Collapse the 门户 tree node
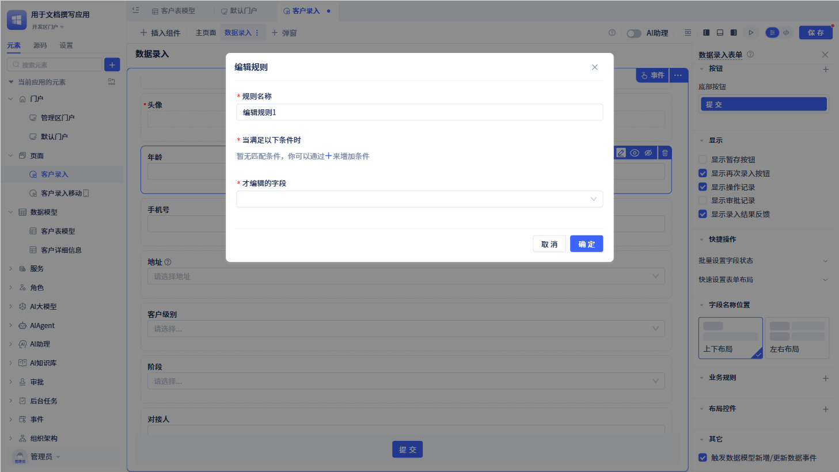 (10, 99)
